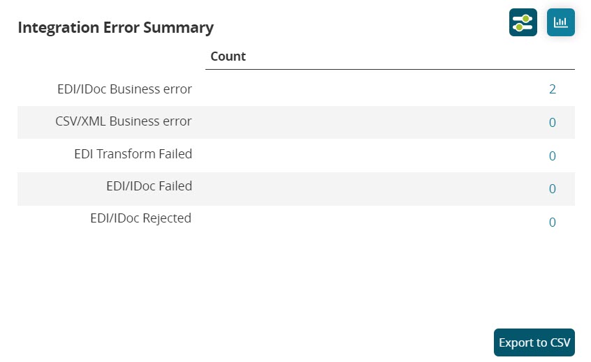
Task: Open the filter settings sliders icon
Action: pyautogui.click(x=523, y=22)
